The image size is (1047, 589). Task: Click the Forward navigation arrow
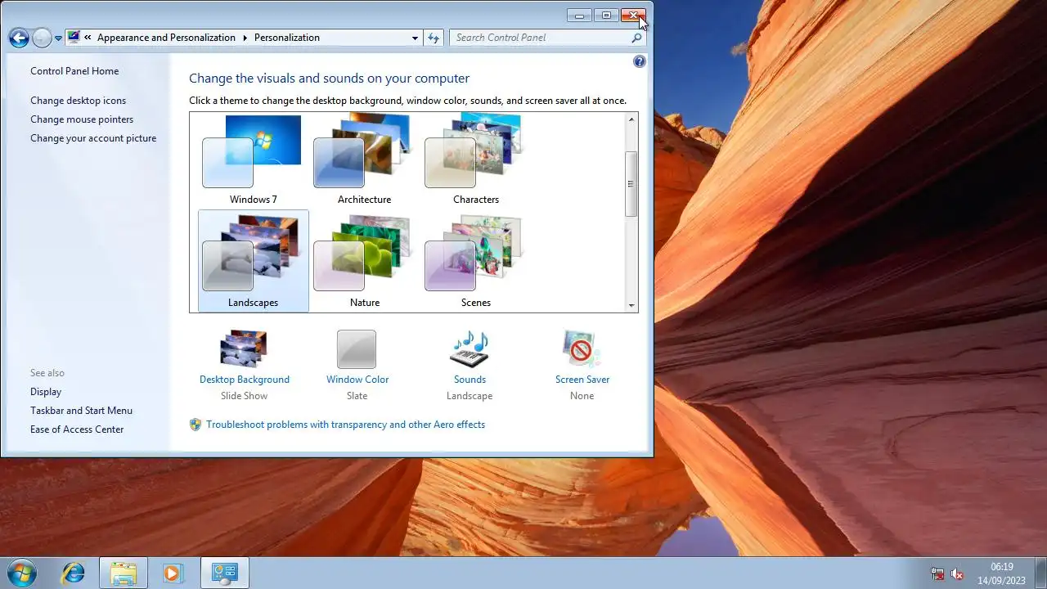coord(42,38)
